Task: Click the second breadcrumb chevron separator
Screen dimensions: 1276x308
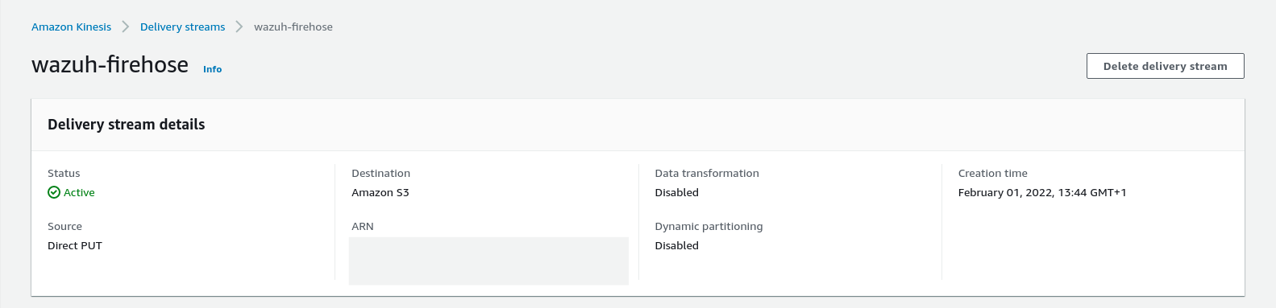Action: 239,27
